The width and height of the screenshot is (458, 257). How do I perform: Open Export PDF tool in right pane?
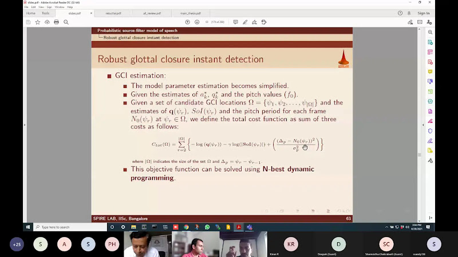(x=430, y=42)
